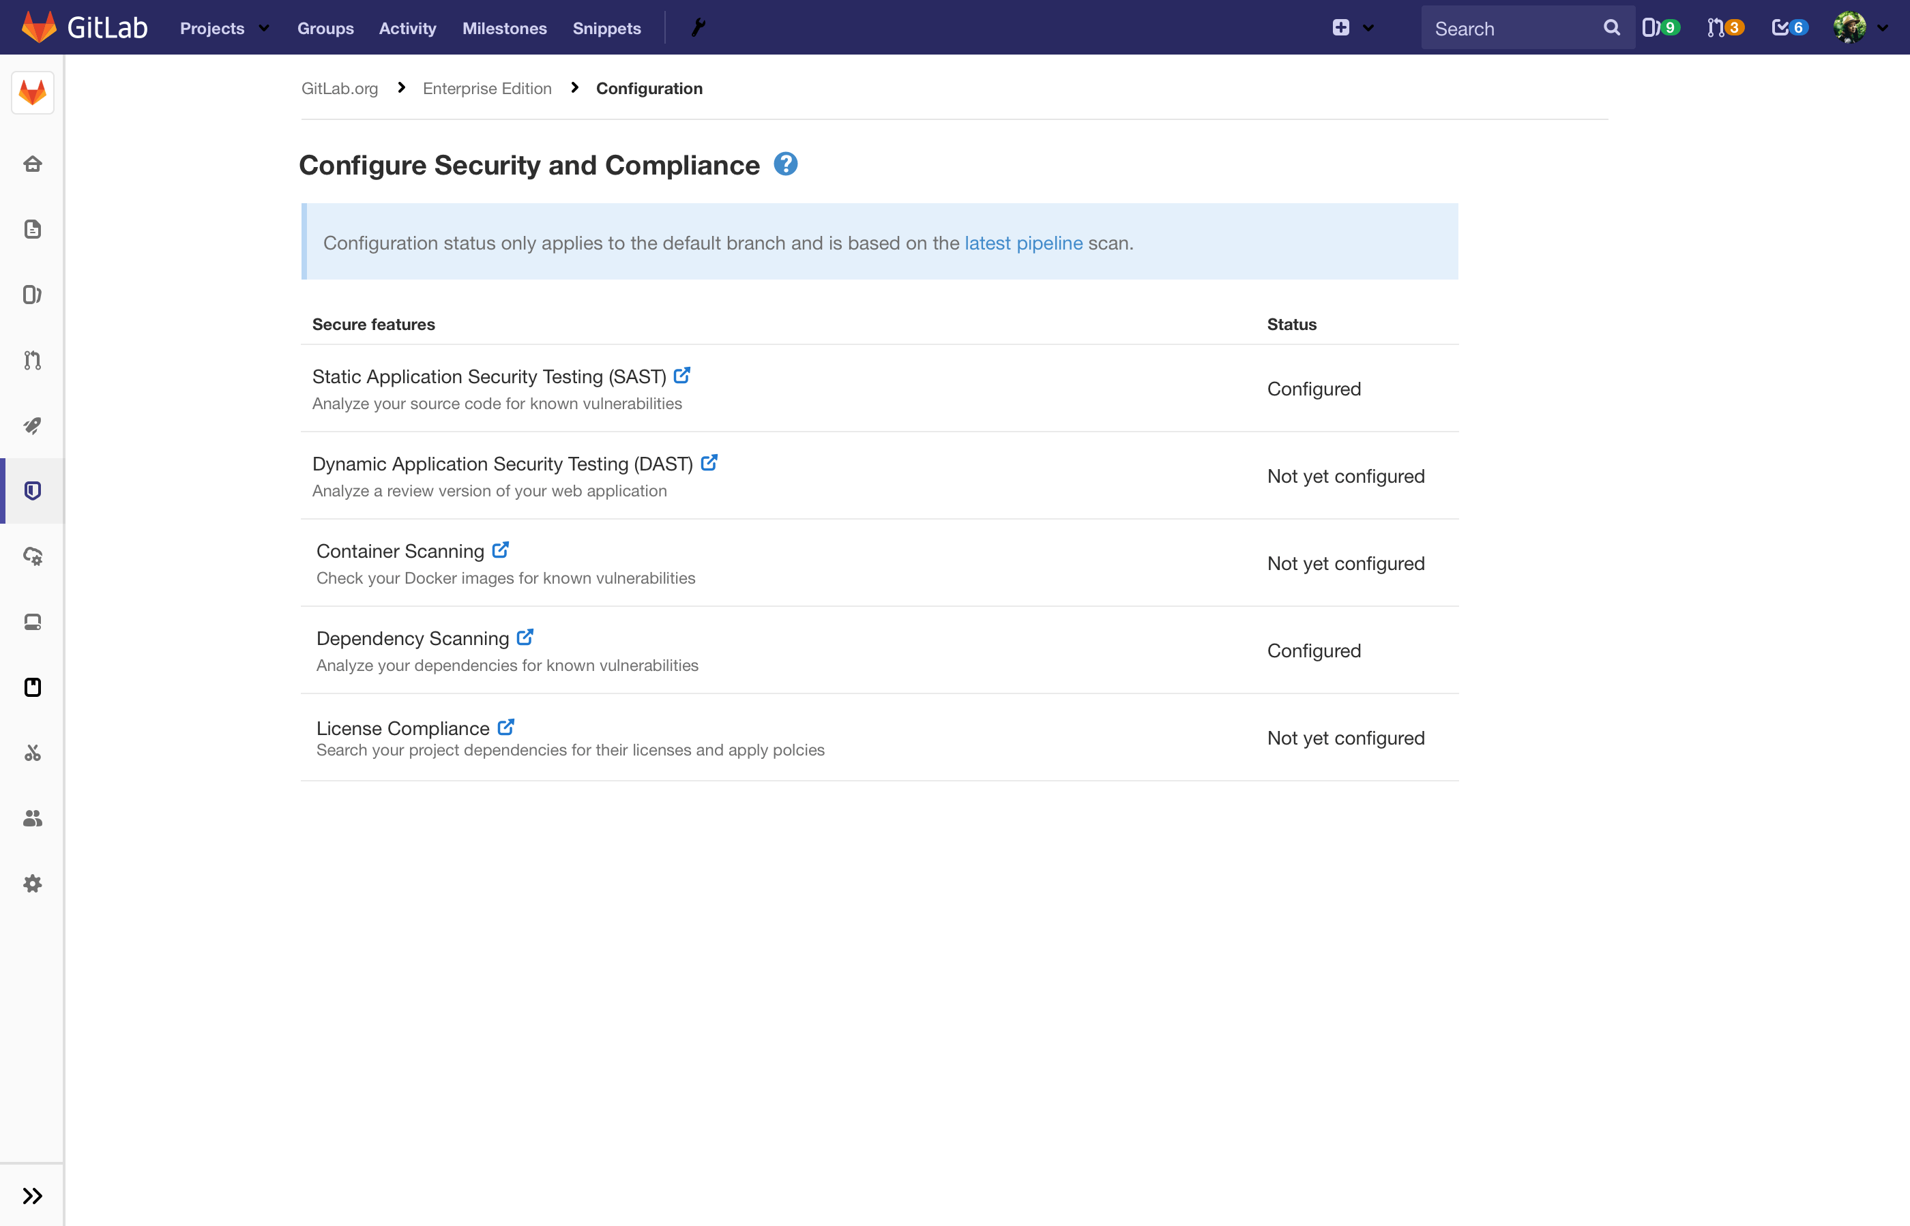Select Groups in the top navigation
Viewport: 1910px width, 1226px height.
pos(324,28)
